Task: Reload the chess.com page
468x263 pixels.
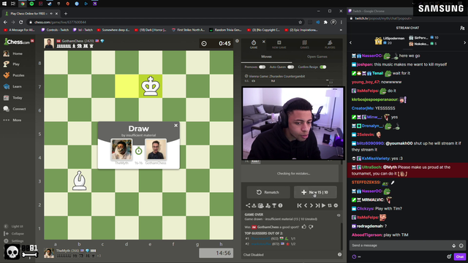Action: tap(21, 22)
